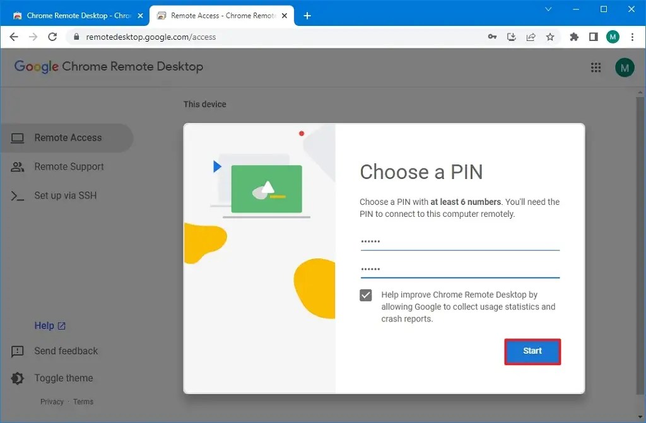View site security via the padlock icon
Viewport: 646px width, 423px height.
[76, 37]
